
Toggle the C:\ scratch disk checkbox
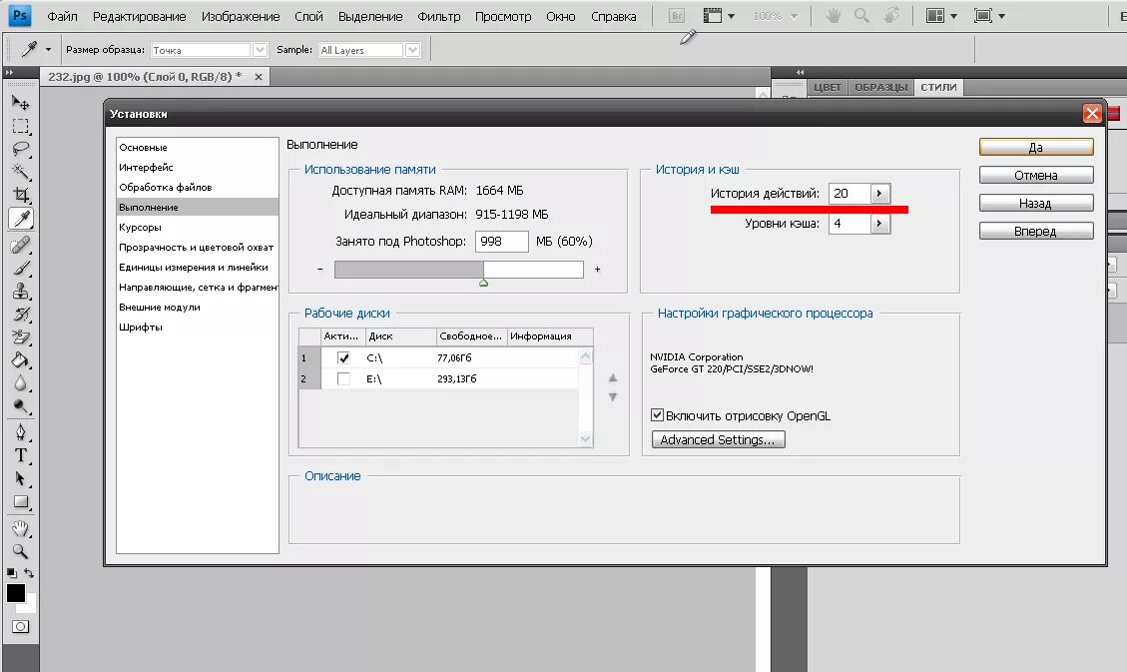point(343,357)
